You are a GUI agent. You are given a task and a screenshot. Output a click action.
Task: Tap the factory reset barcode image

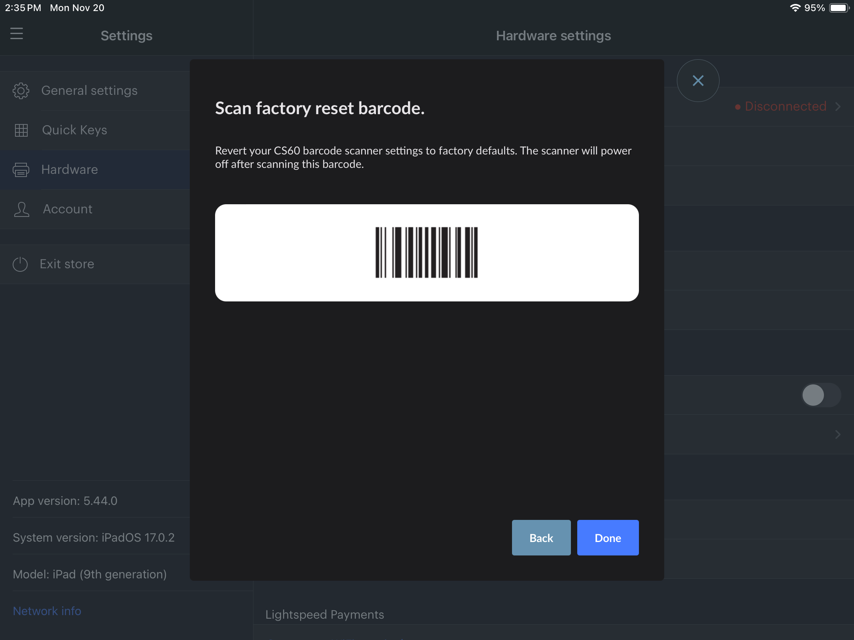pyautogui.click(x=427, y=252)
